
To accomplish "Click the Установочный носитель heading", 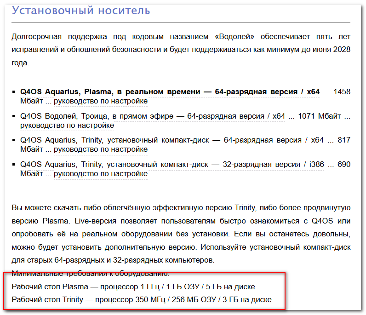I will coord(81,11).
